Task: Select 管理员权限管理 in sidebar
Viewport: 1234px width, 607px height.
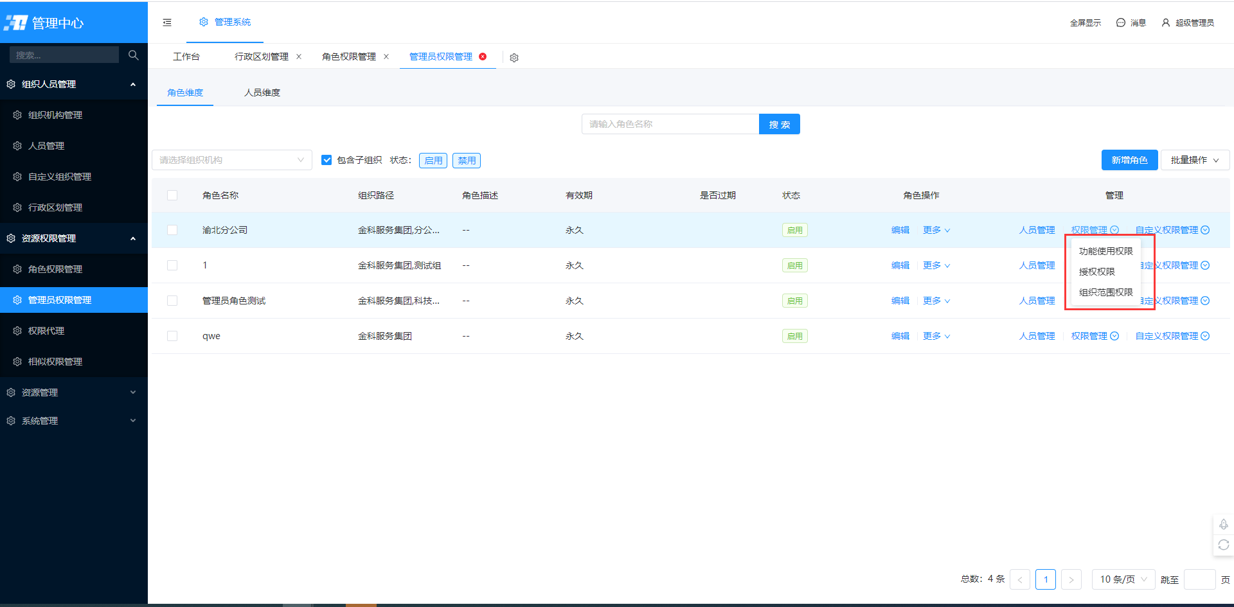Action: click(x=74, y=300)
